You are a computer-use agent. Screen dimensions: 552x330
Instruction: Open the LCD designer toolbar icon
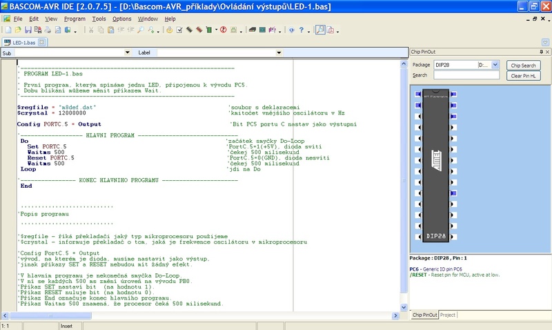[262, 30]
